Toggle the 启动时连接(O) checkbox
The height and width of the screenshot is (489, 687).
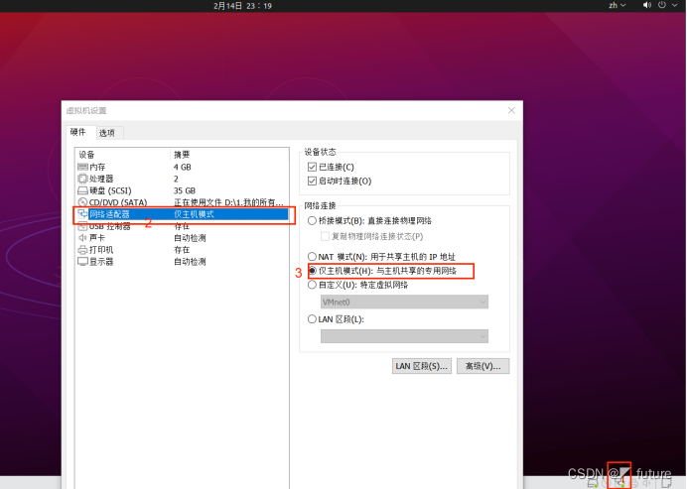(x=312, y=181)
